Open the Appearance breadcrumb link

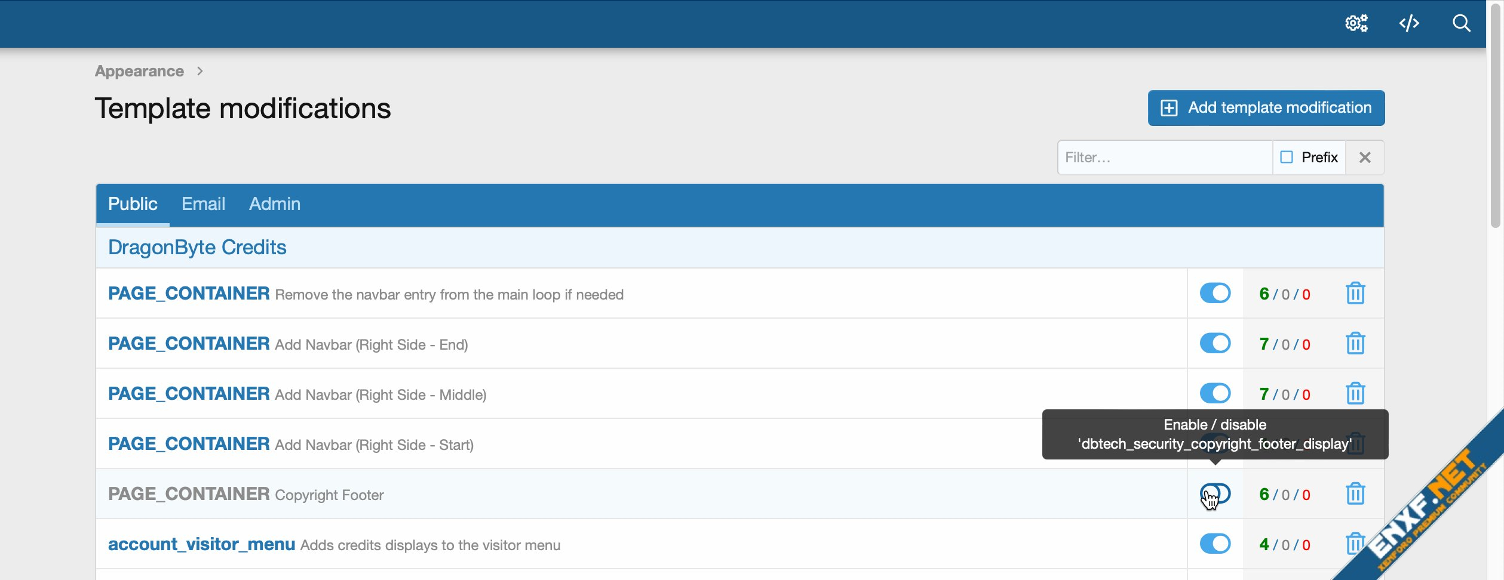tap(139, 71)
